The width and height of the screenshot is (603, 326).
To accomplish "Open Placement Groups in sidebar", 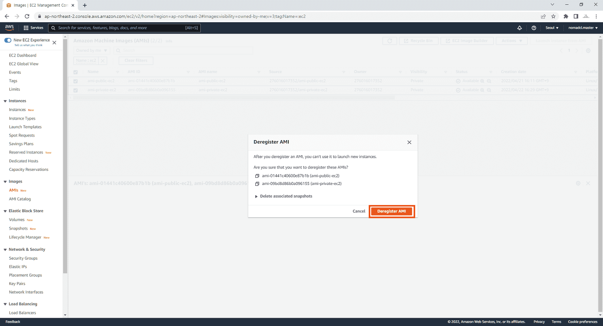I will coord(25,275).
